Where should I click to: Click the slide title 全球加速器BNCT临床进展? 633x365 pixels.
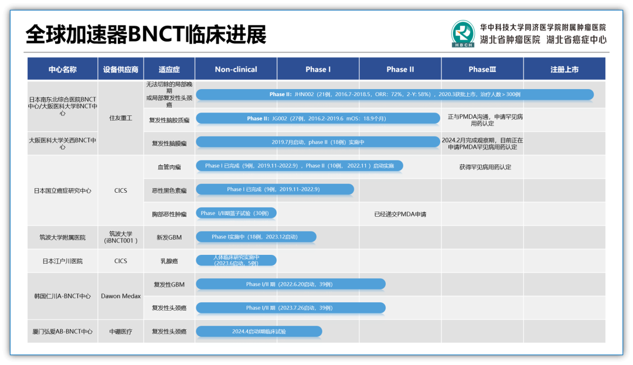[146, 35]
